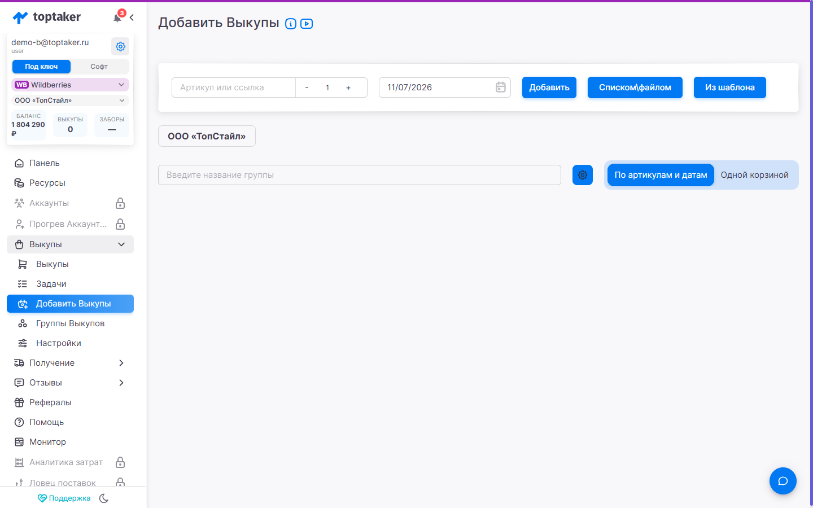Click the ООО «ТопСтайл» tab button
Viewport: 813px width, 508px height.
point(207,136)
